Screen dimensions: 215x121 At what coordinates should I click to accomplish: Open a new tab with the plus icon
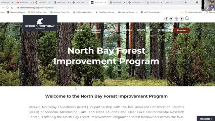coord(185,2)
